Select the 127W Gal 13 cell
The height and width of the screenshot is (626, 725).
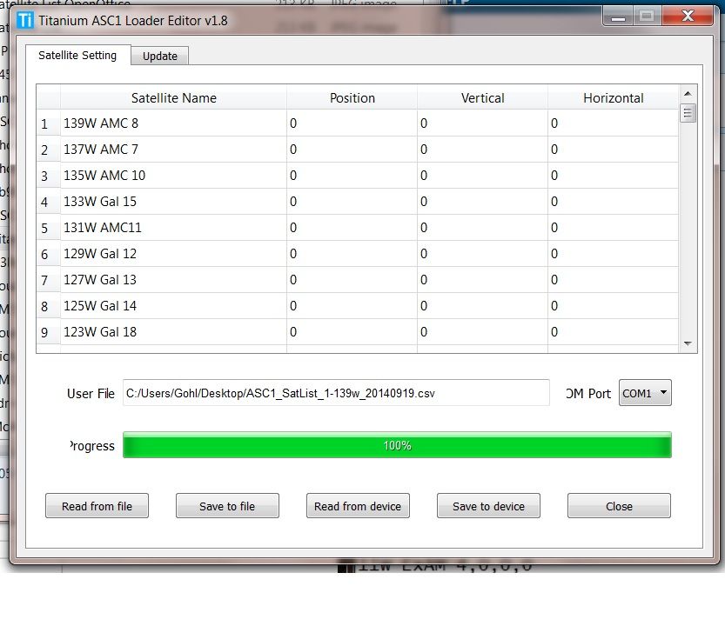173,280
